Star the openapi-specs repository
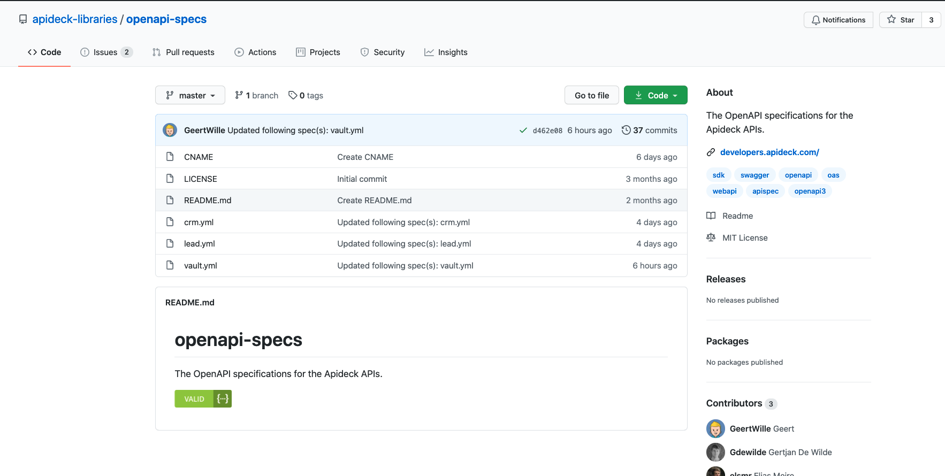The height and width of the screenshot is (476, 945). click(x=901, y=20)
